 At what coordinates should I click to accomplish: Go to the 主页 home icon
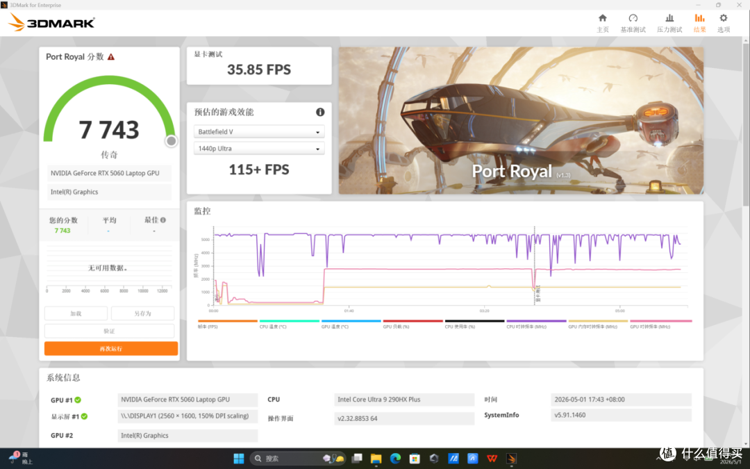(x=603, y=18)
